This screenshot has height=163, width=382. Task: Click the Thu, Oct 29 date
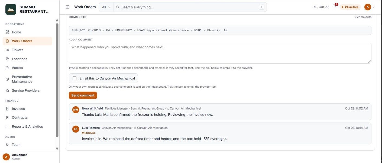coord(320,7)
